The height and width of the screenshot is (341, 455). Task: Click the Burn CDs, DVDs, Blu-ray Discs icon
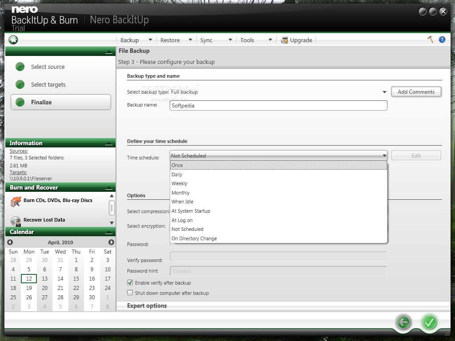tap(16, 202)
